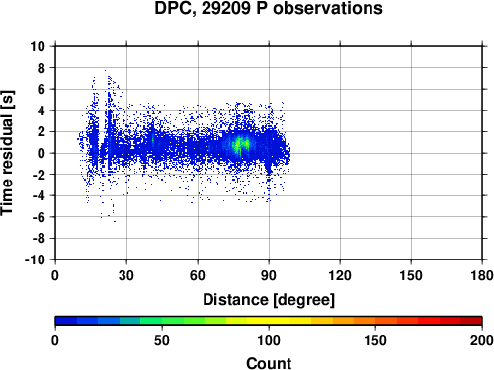The image size is (494, 370).
Task: Click the x-axis tick label '60'
Action: pos(198,275)
